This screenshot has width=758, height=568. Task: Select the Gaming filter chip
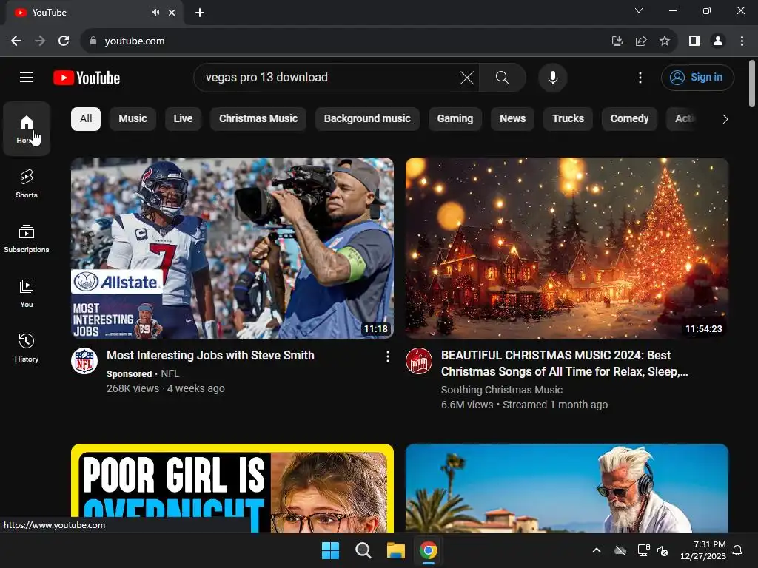tap(455, 119)
